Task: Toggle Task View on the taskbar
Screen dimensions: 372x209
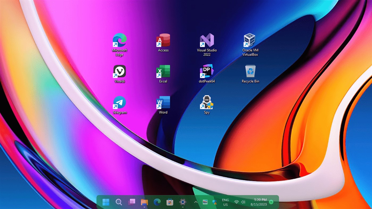Action: click(x=131, y=202)
